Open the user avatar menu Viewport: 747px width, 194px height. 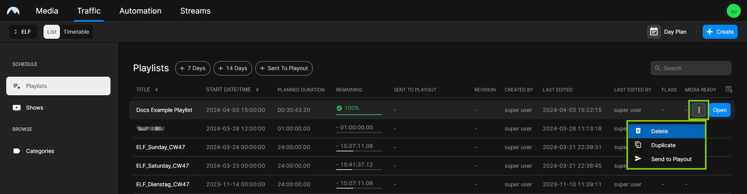[x=733, y=11]
